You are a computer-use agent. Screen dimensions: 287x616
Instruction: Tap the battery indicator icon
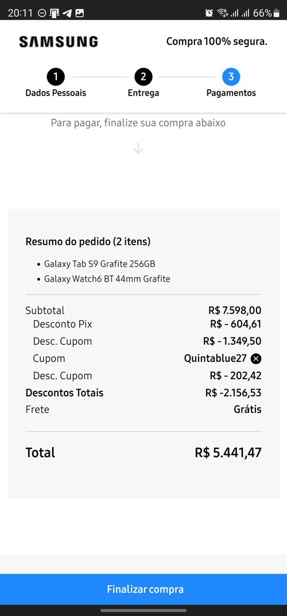click(277, 13)
